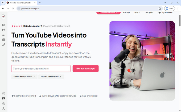The width and height of the screenshot is (181, 112).
Task: Reload the page with the refresh icon
Action: pyautogui.click(x=13, y=9)
